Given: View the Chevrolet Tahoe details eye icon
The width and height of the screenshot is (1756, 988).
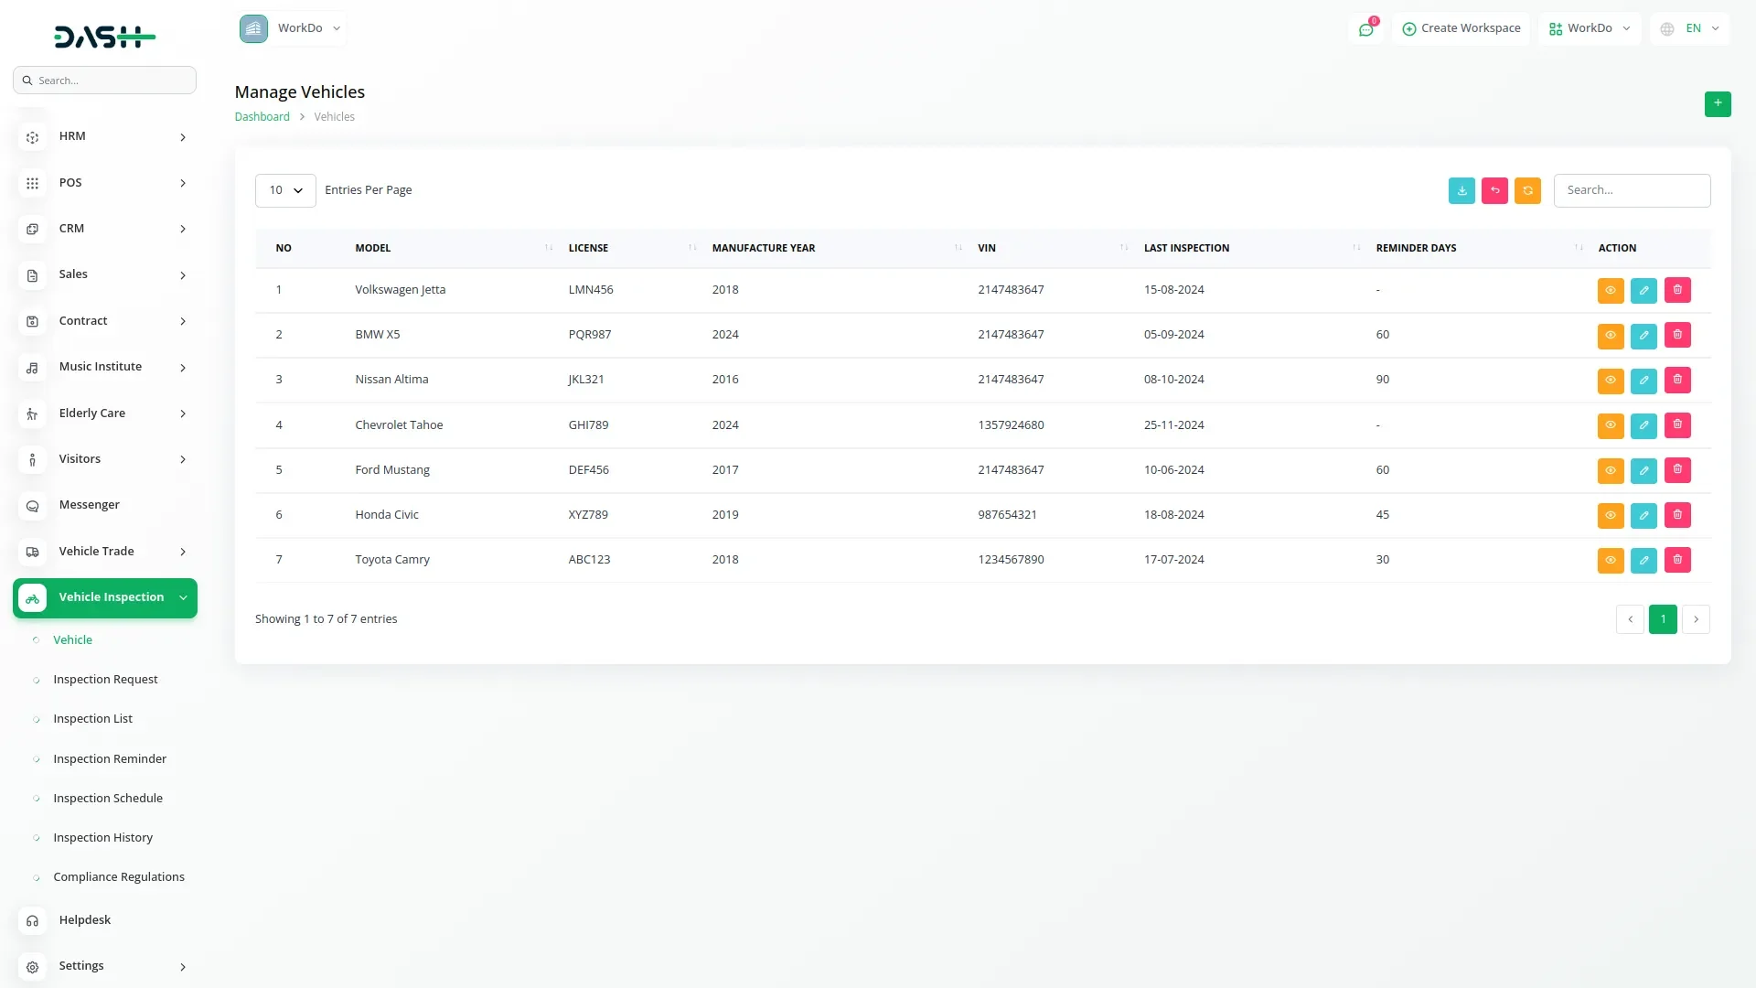Looking at the screenshot, I should (x=1610, y=425).
